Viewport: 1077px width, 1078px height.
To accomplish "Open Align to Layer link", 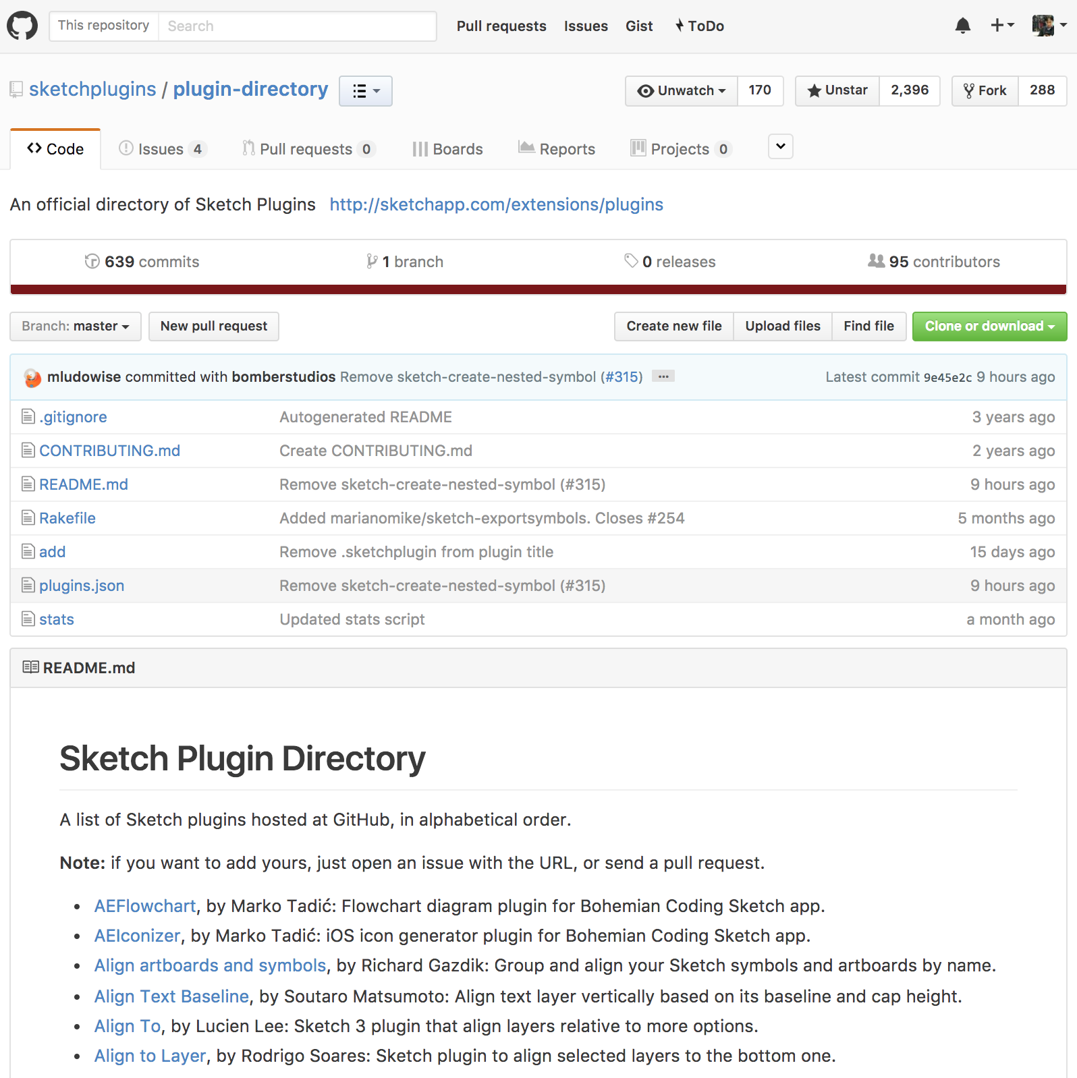I will point(150,1056).
